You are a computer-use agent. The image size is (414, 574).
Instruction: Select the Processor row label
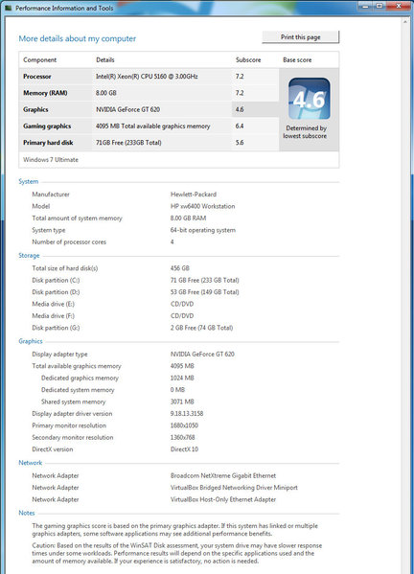coord(37,77)
